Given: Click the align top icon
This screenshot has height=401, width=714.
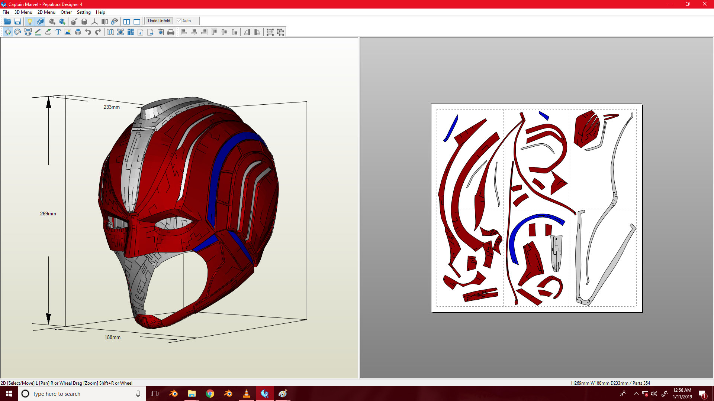Looking at the screenshot, I should pos(214,32).
